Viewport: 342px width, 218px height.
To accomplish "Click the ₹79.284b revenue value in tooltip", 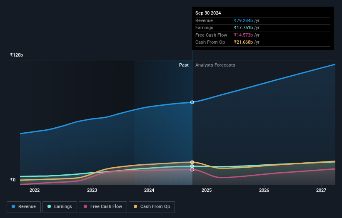I will pos(243,20).
